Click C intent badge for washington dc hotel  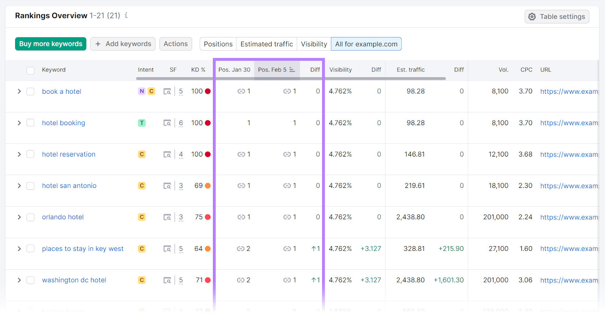tap(142, 280)
